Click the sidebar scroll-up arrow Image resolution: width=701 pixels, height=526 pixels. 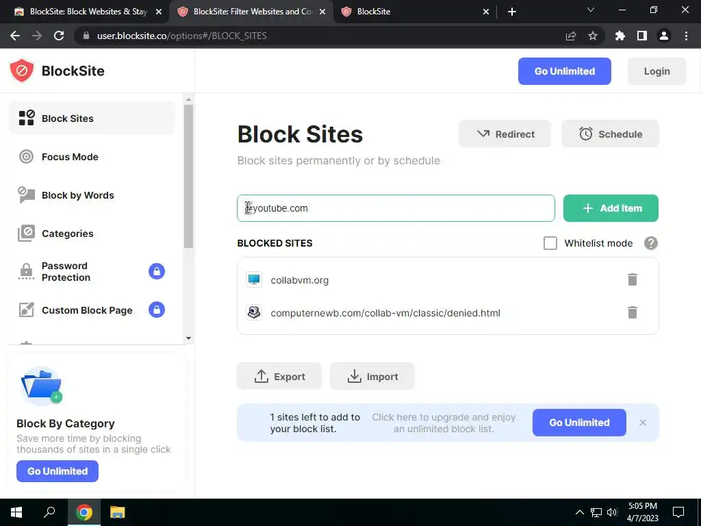[x=188, y=99]
